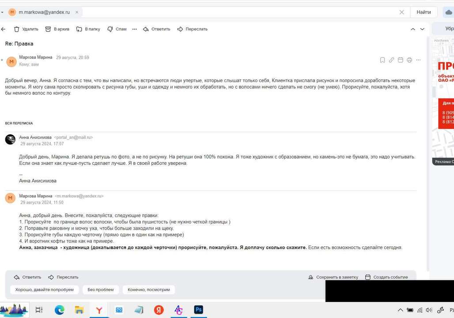454x318 pixels.
Task: Open Photoshop from the taskbar
Action: pos(198,310)
